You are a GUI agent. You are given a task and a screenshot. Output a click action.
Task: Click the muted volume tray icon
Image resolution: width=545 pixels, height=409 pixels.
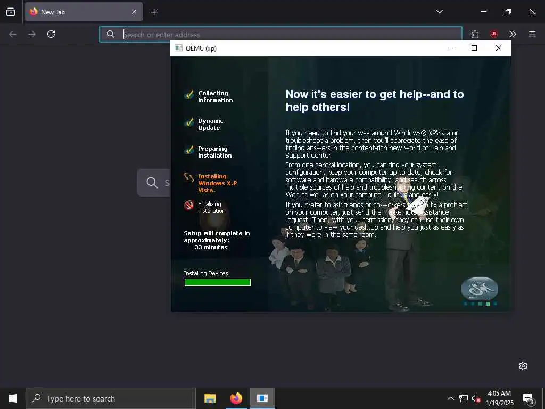pos(476,398)
